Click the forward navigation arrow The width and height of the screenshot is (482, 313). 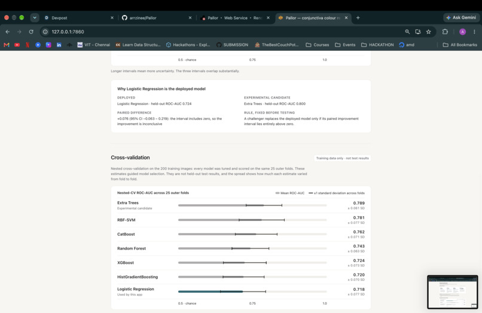pyautogui.click(x=19, y=32)
